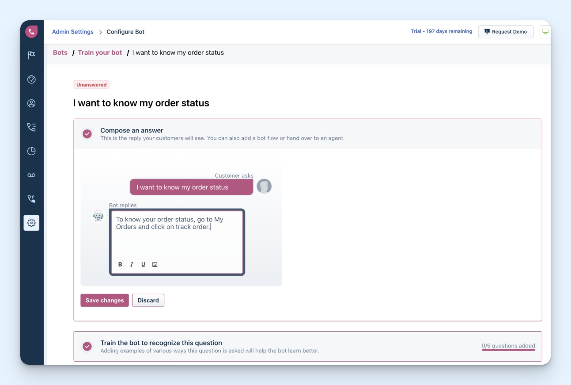Go to Train your bot breadcrumb
This screenshot has height=385, width=571.
tap(100, 52)
